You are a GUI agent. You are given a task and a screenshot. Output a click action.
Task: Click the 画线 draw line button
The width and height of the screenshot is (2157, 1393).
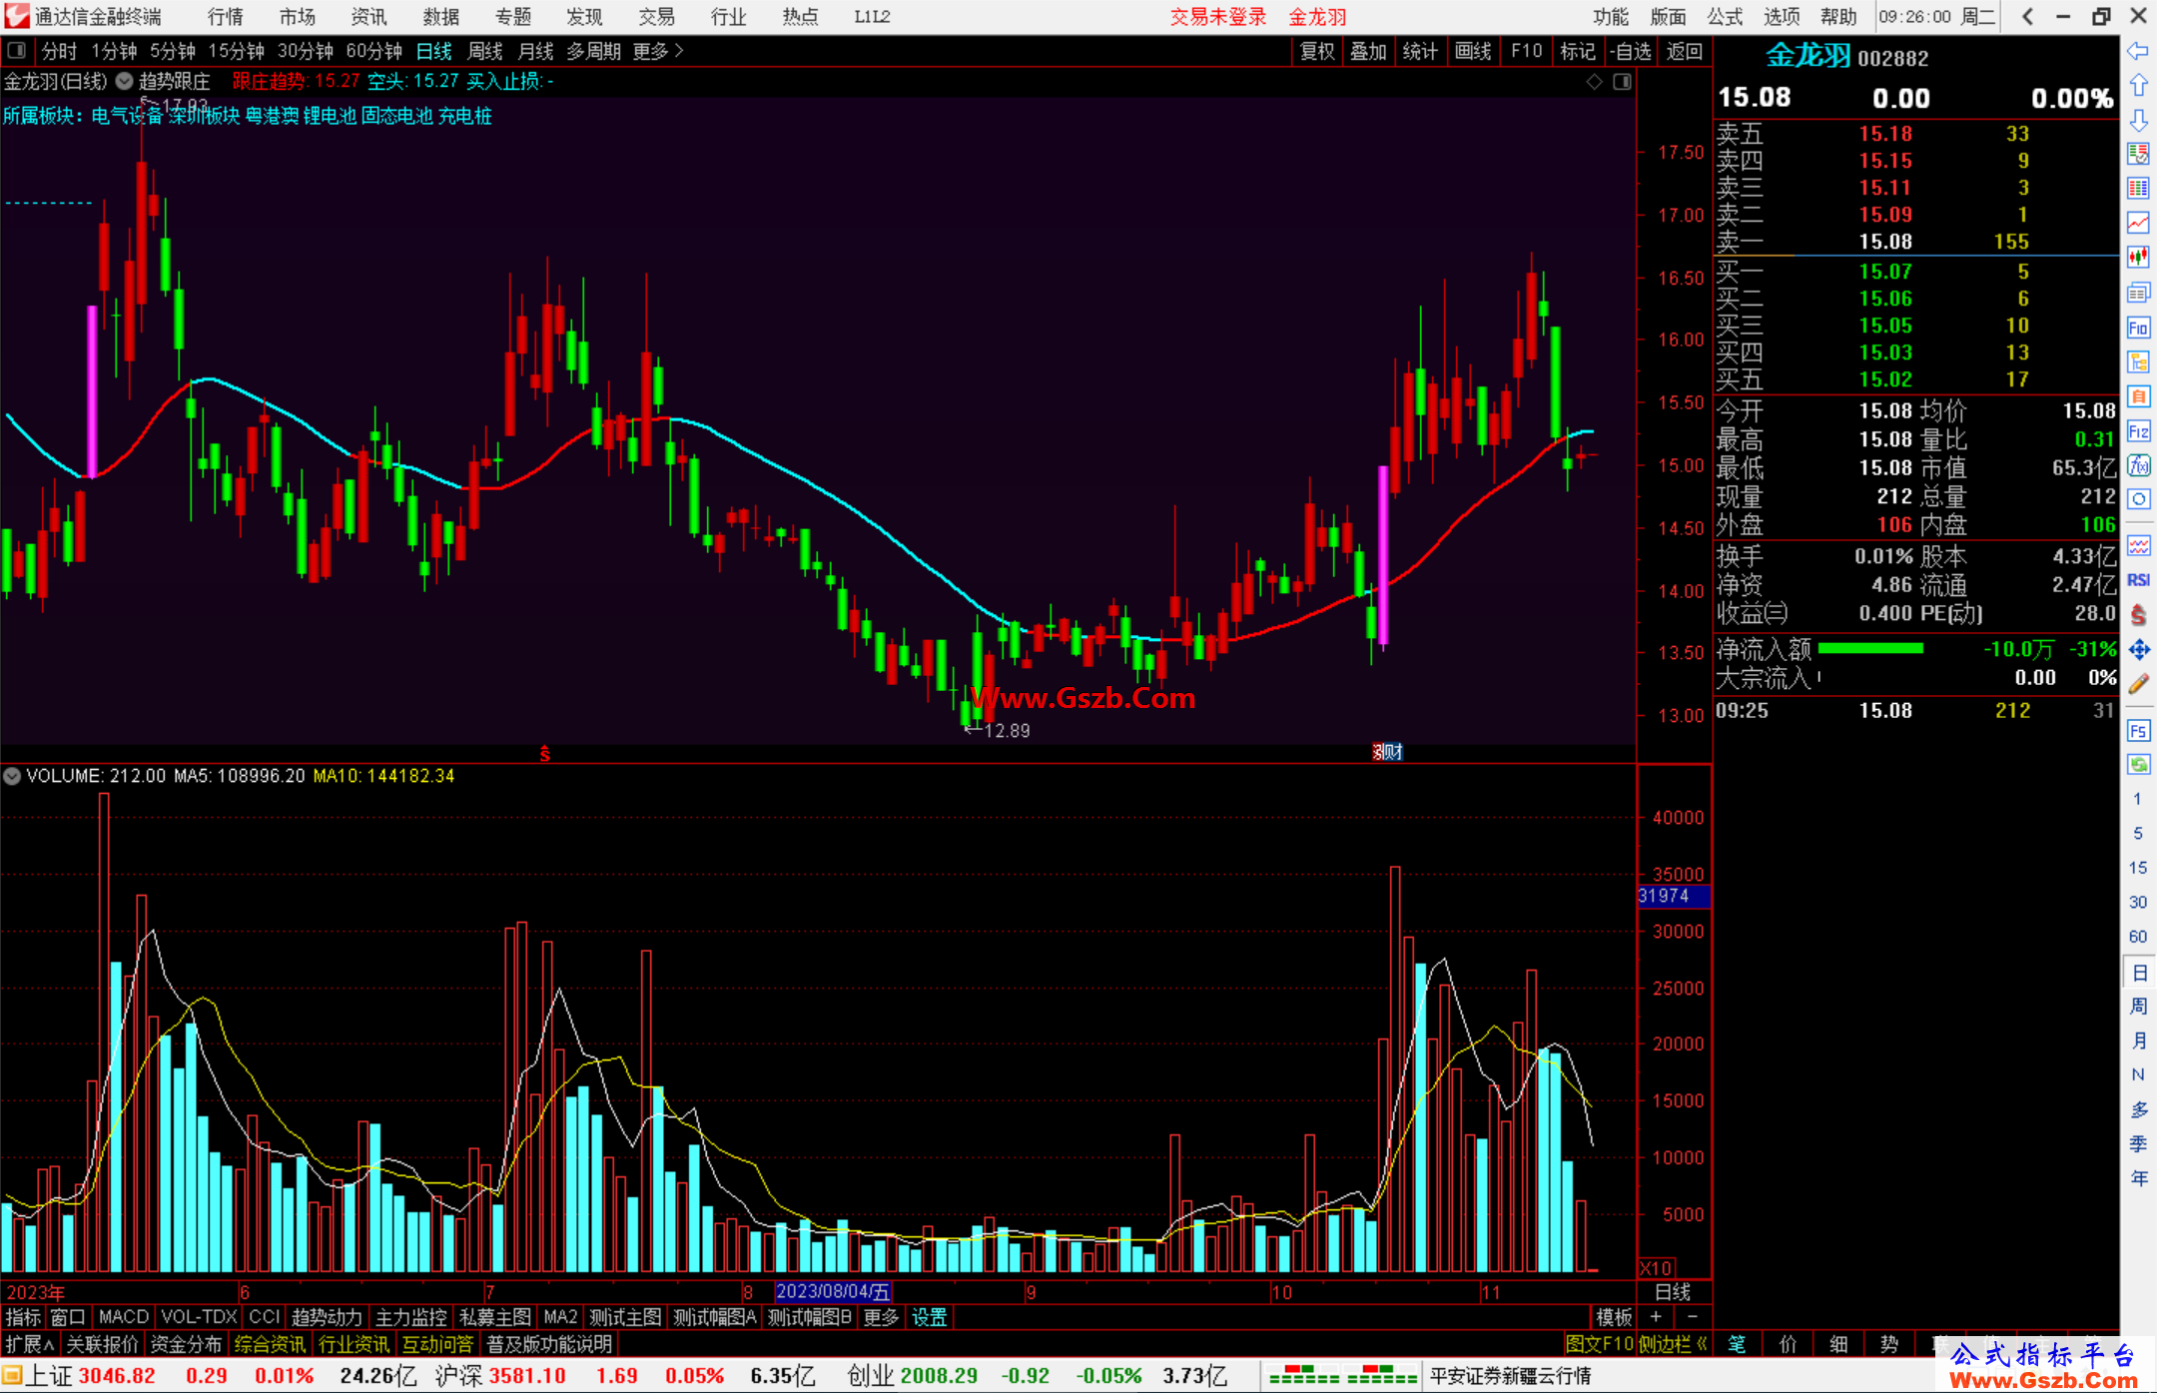click(x=1473, y=51)
